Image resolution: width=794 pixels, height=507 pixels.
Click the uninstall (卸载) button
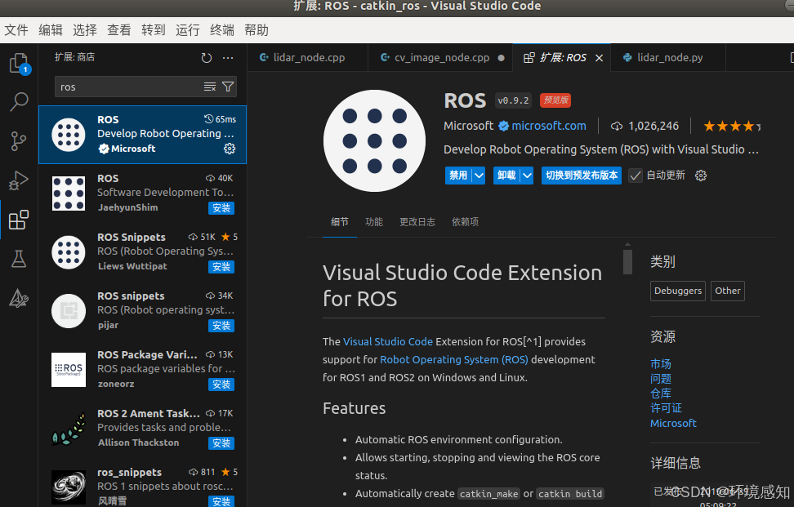506,176
